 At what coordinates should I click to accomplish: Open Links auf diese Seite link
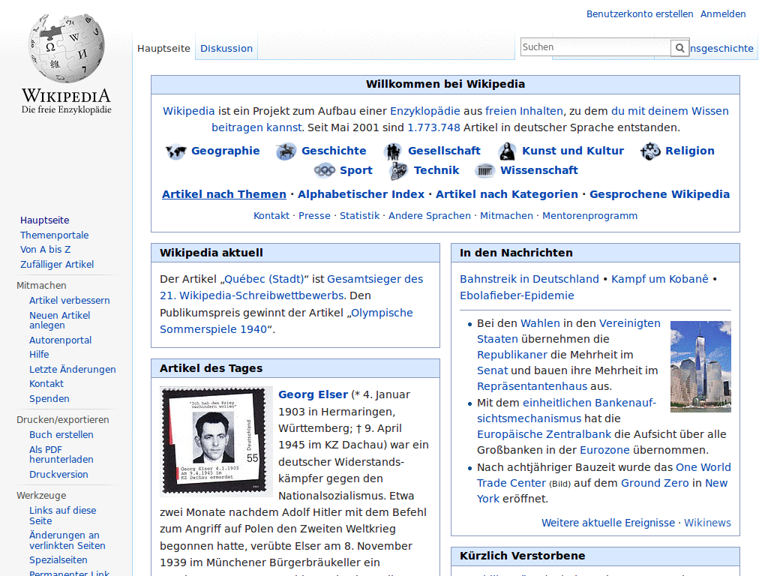63,516
